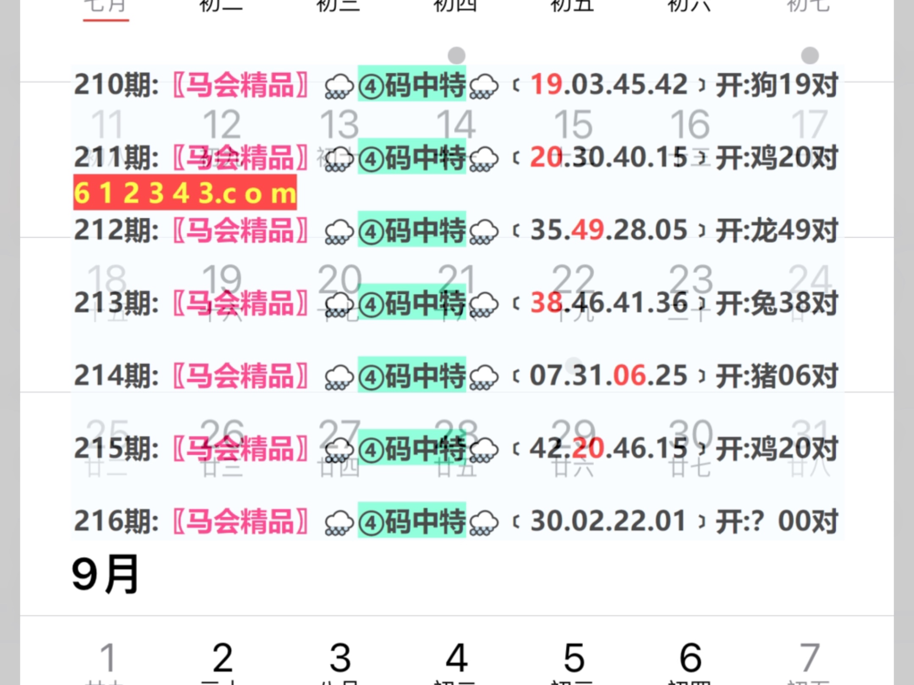The height and width of the screenshot is (685, 914).
Task: Click the rain cloud icon after 码中特 in 211期
Action: click(x=485, y=160)
